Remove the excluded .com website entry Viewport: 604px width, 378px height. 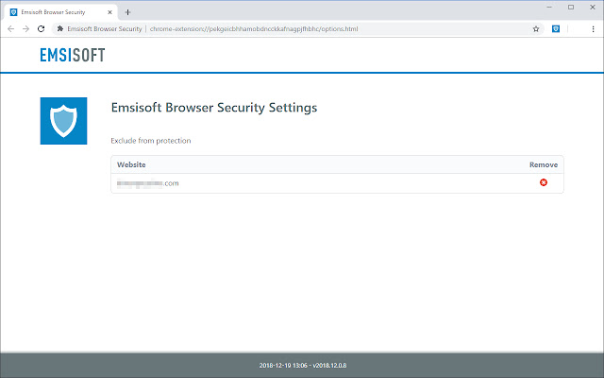(544, 182)
